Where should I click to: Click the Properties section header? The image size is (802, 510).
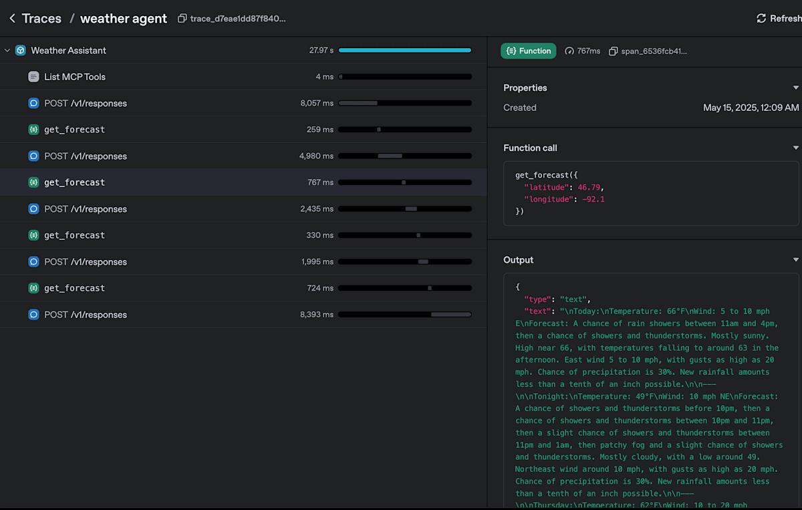tap(525, 88)
